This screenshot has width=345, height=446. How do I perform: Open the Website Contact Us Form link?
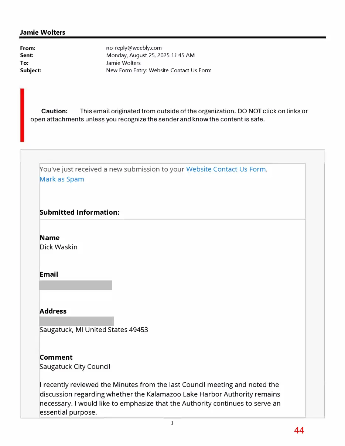pos(226,169)
